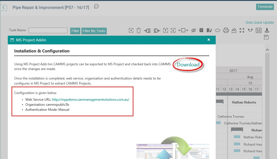This screenshot has height=159, width=277.
Task: Outdent the task with the left-arrow outdent icon
Action: point(157,31)
